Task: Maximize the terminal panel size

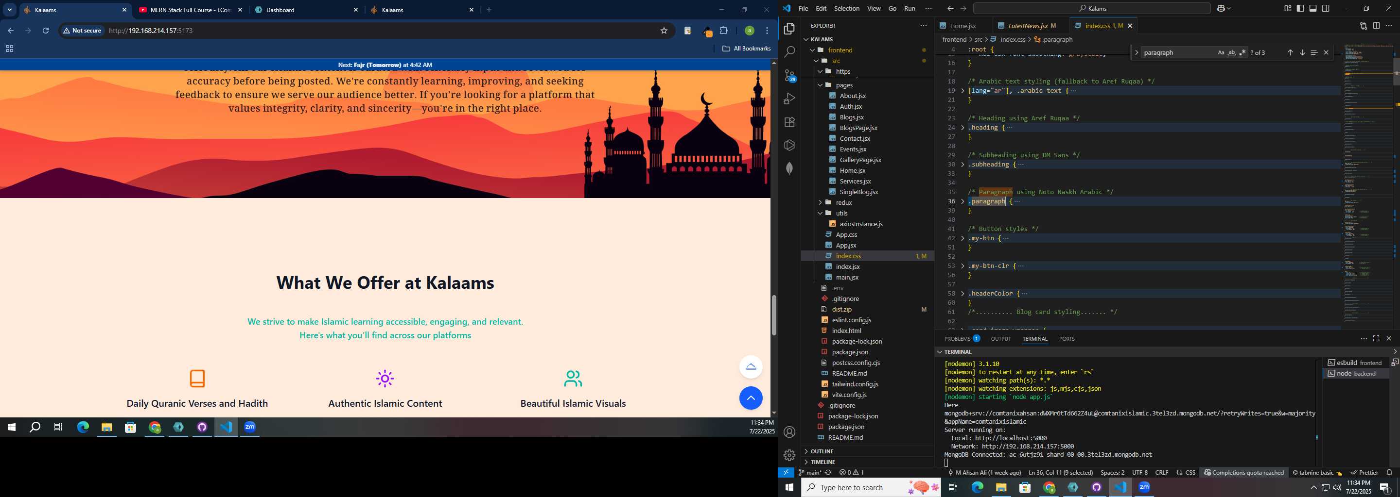Action: (x=1376, y=339)
